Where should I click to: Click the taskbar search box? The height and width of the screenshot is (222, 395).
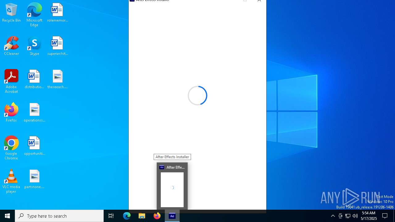pos(59,216)
